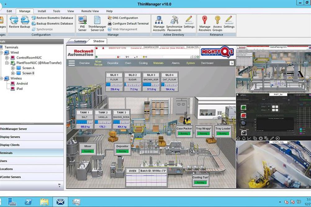Select the Shadow tab
Screen dimensions: 311x207
click(99, 41)
